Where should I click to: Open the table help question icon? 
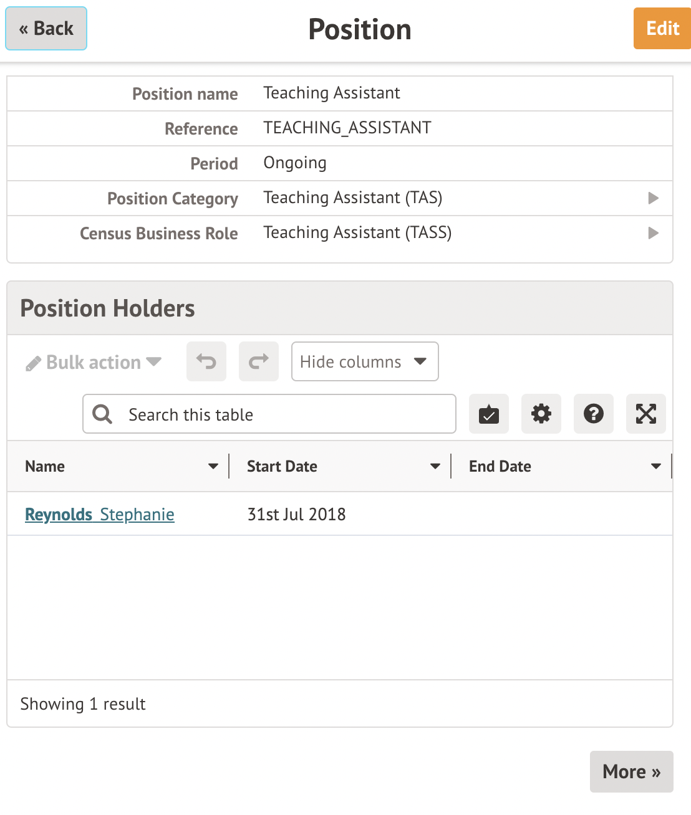[594, 414]
